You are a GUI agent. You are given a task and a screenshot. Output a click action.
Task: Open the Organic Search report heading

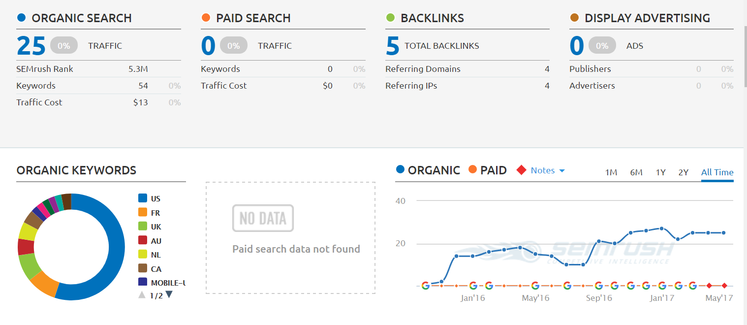click(81, 18)
